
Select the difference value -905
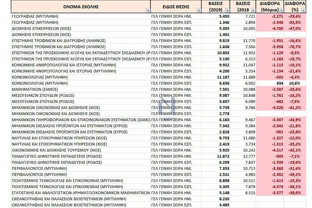[270, 156]
